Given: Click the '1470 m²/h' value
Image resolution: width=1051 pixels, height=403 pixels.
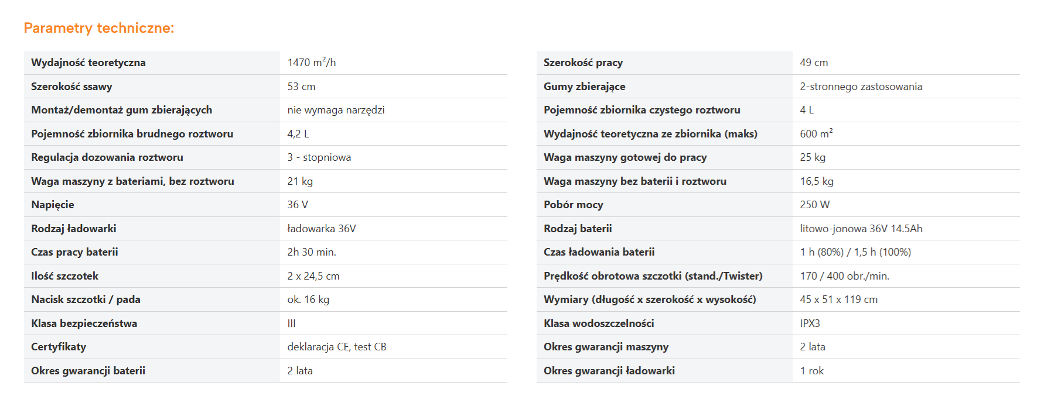Looking at the screenshot, I should pyautogui.click(x=312, y=63).
